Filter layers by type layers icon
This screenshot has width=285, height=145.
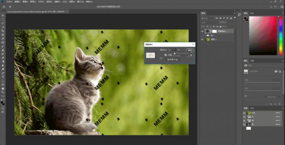(224, 18)
